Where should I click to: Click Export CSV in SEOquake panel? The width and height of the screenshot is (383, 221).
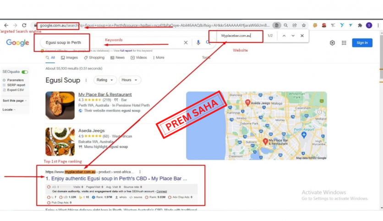pos(16,90)
